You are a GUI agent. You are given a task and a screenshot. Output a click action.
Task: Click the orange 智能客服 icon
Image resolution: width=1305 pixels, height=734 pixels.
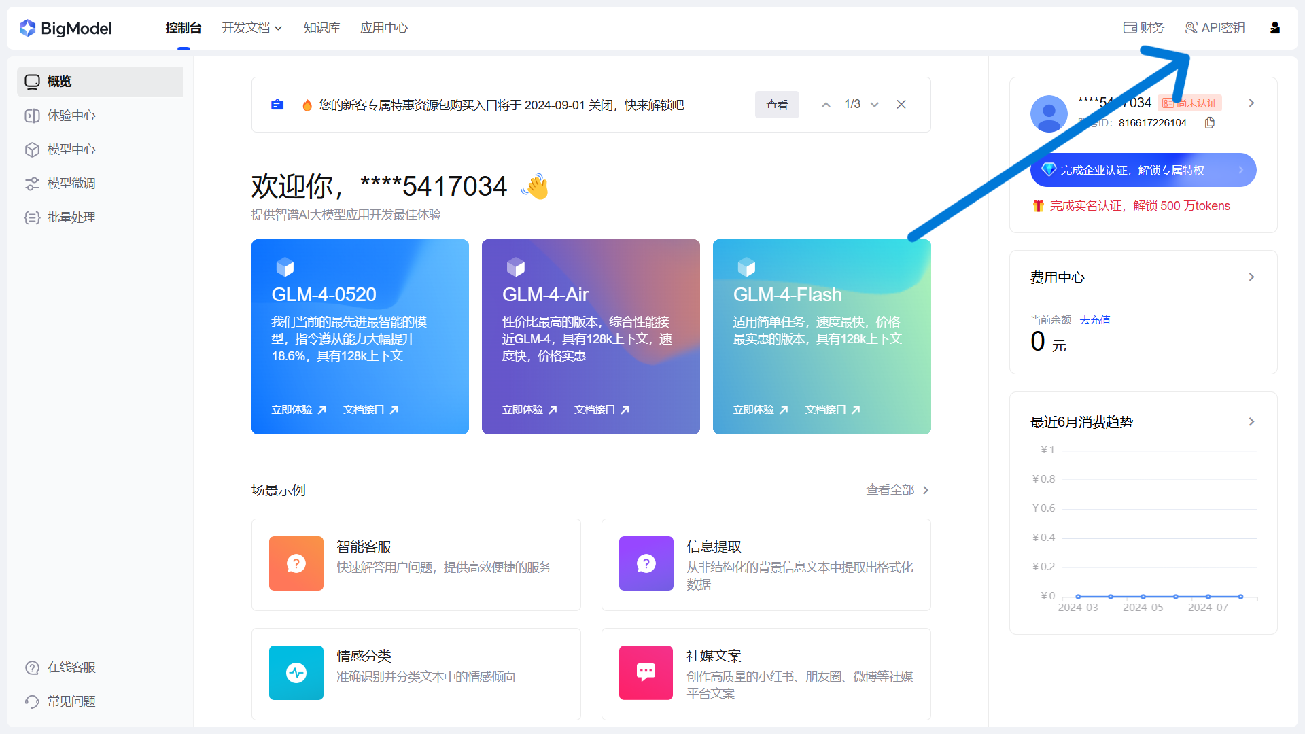[x=296, y=563]
